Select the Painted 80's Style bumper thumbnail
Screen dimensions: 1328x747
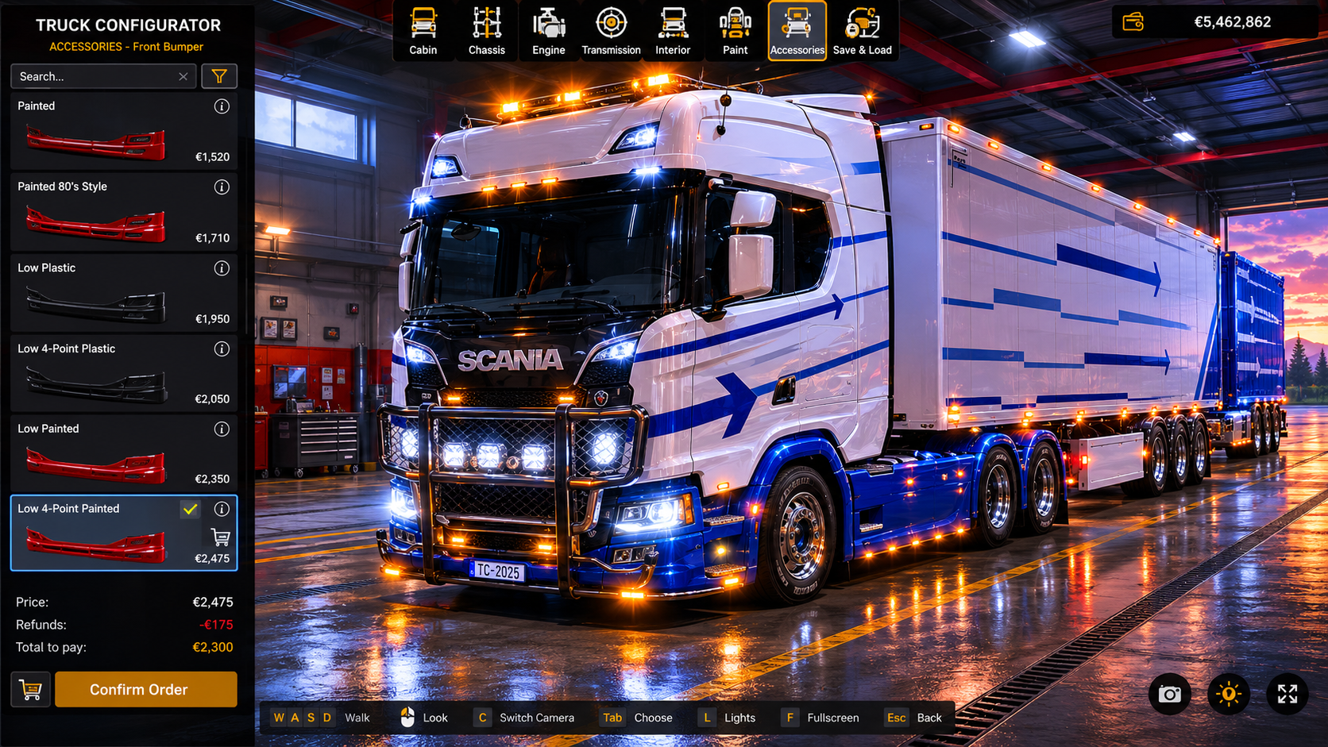(x=96, y=224)
